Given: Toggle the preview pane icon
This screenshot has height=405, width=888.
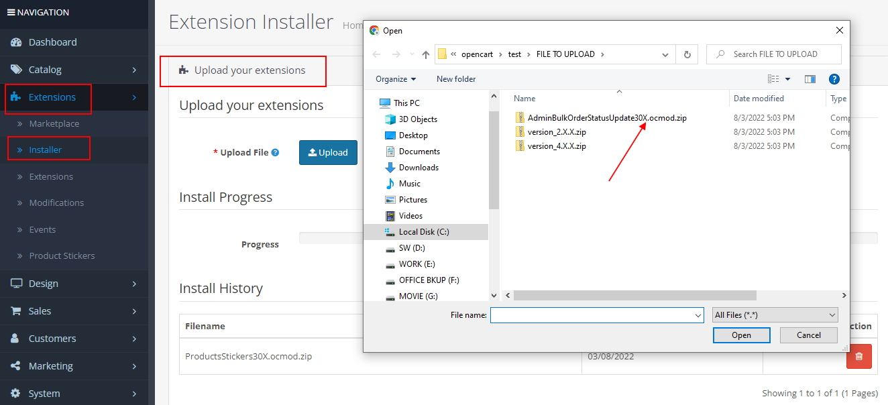Looking at the screenshot, I should [x=810, y=79].
